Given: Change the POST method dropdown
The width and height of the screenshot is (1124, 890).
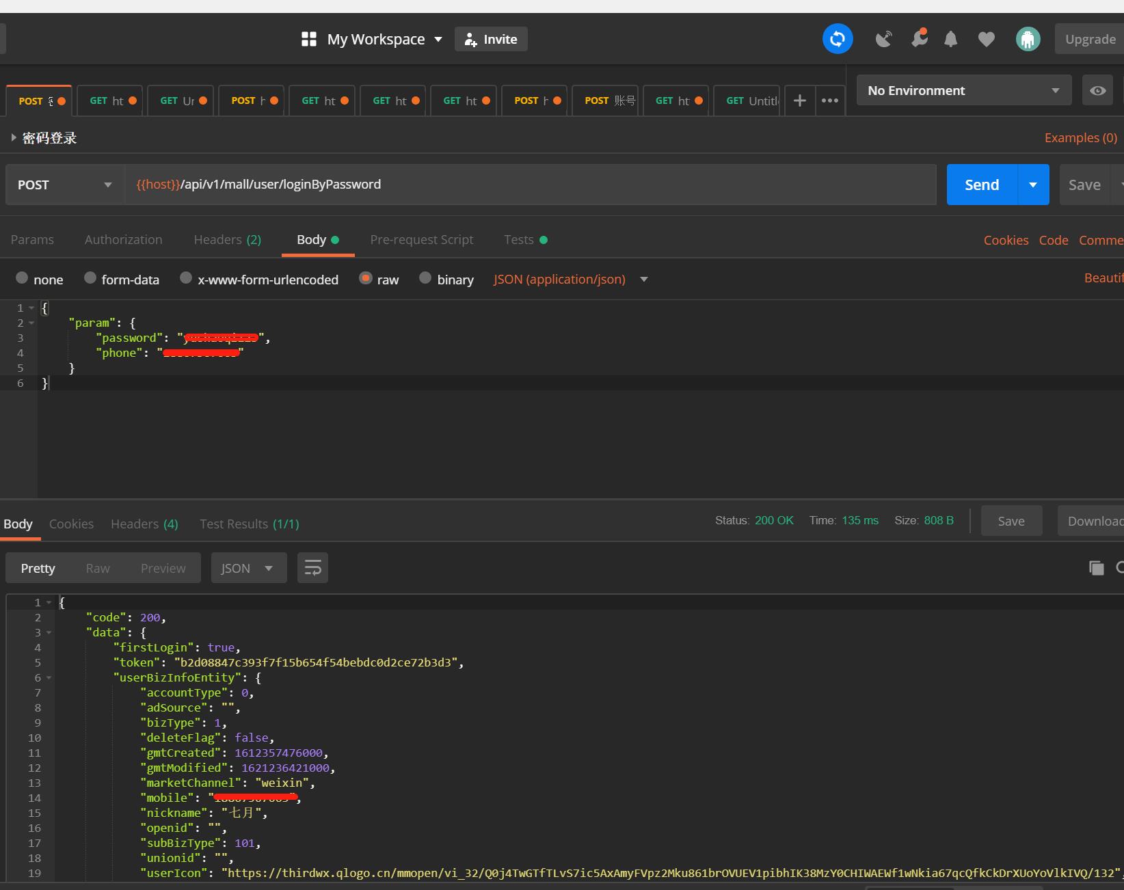Looking at the screenshot, I should tap(65, 185).
